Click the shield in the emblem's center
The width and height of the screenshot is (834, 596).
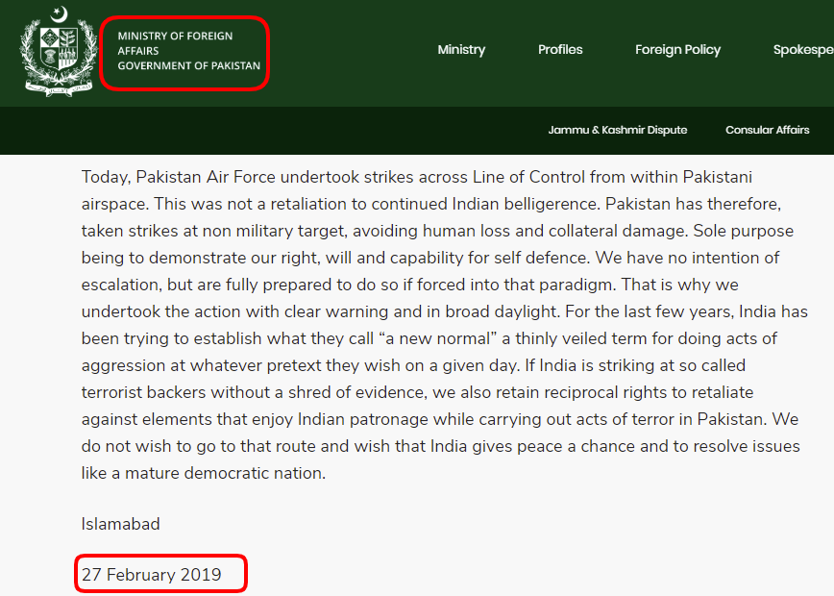coord(59,49)
